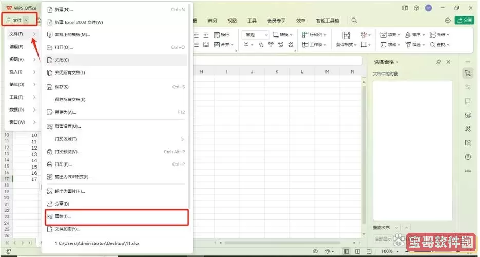Click the green 分享 button

click(x=464, y=20)
